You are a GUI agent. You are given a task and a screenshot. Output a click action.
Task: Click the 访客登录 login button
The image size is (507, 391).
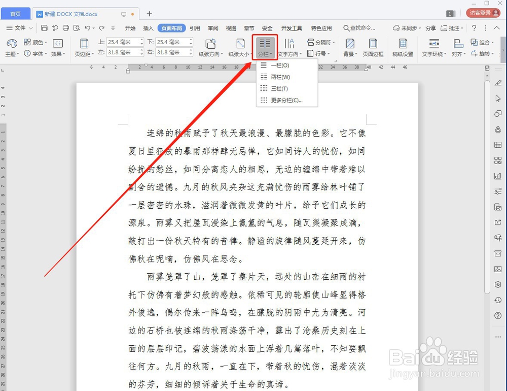click(483, 13)
